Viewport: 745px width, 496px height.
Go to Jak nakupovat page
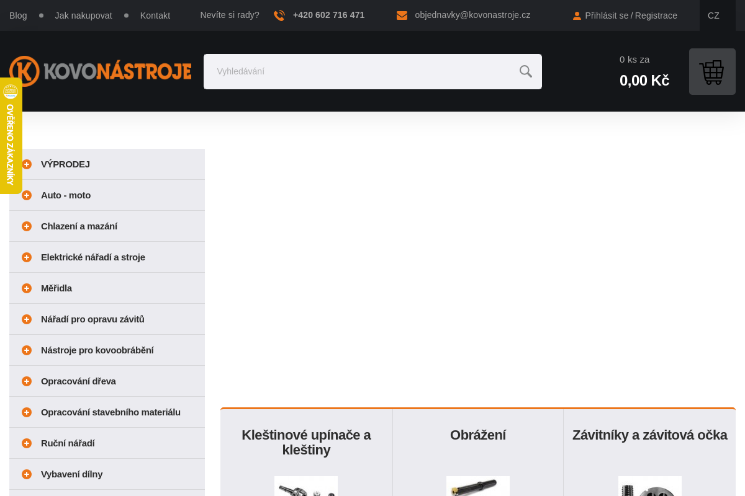pos(83,15)
